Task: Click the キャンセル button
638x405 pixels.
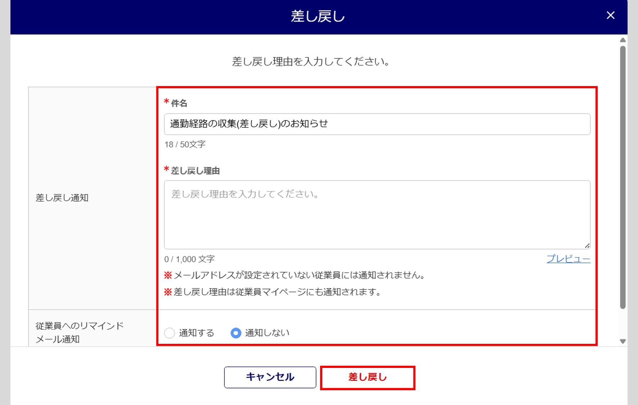Action: point(270,377)
